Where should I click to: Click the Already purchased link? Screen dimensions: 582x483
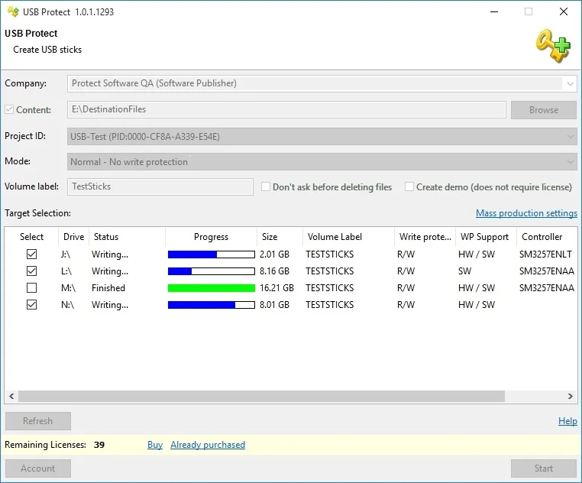click(x=208, y=445)
